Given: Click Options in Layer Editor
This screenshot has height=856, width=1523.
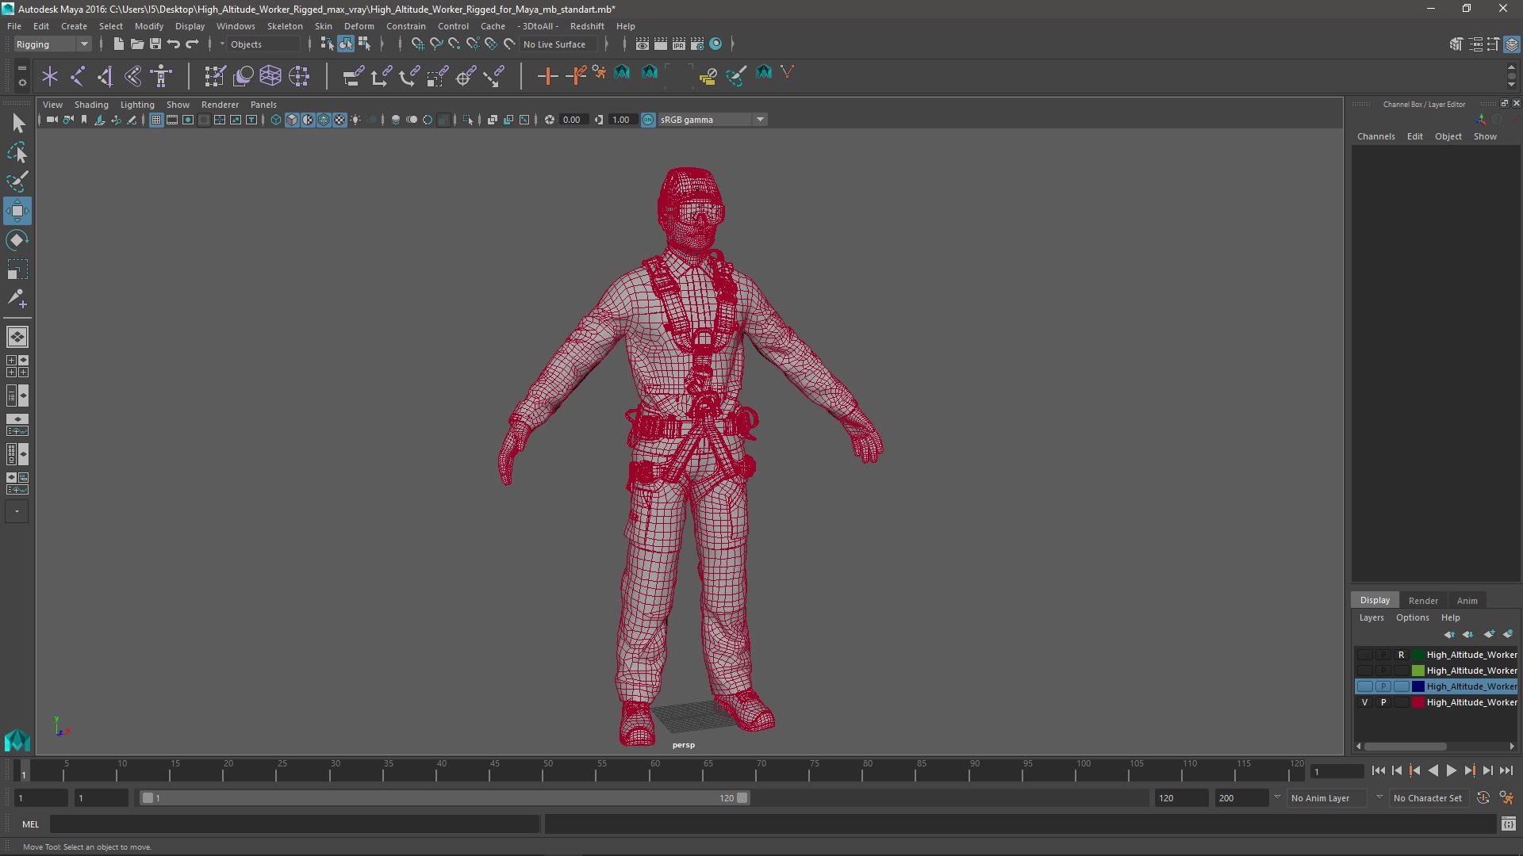Looking at the screenshot, I should tap(1412, 617).
